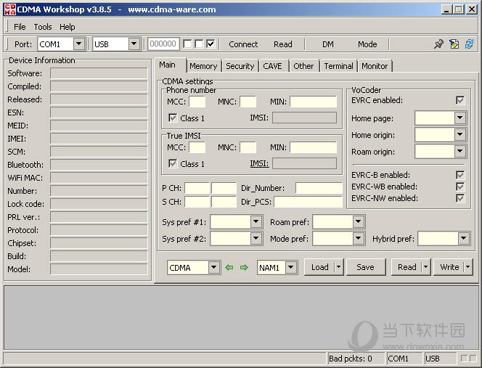Click the first S CH field
482x368 pixels.
[x=197, y=202]
